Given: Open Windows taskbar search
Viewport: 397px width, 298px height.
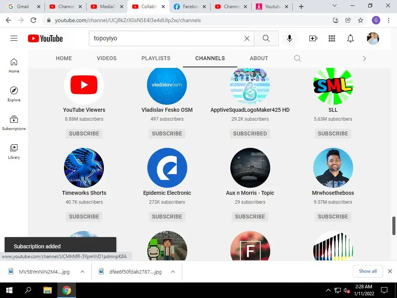Looking at the screenshot, I should coord(28,290).
